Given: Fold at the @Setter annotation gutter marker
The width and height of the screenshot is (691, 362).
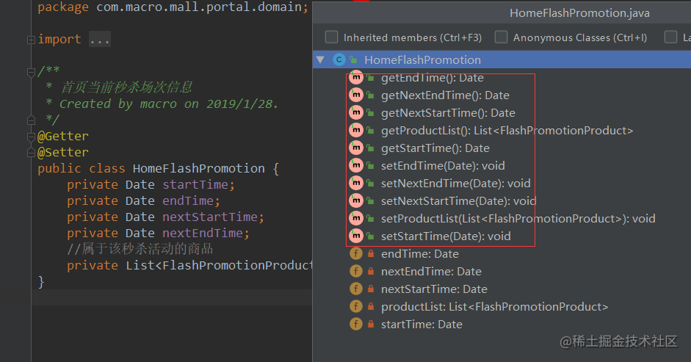Looking at the screenshot, I should click(31, 153).
